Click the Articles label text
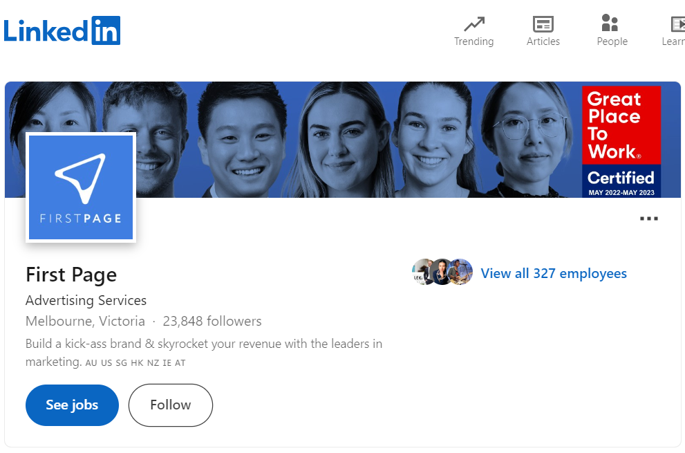This screenshot has height=453, width=685. pos(543,41)
